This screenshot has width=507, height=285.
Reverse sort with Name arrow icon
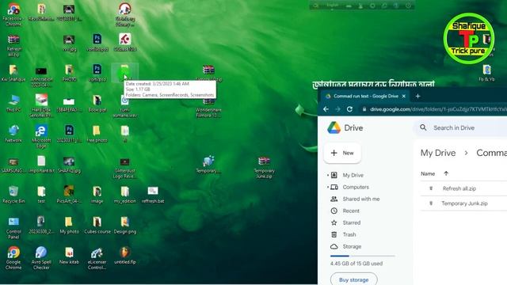(446, 174)
